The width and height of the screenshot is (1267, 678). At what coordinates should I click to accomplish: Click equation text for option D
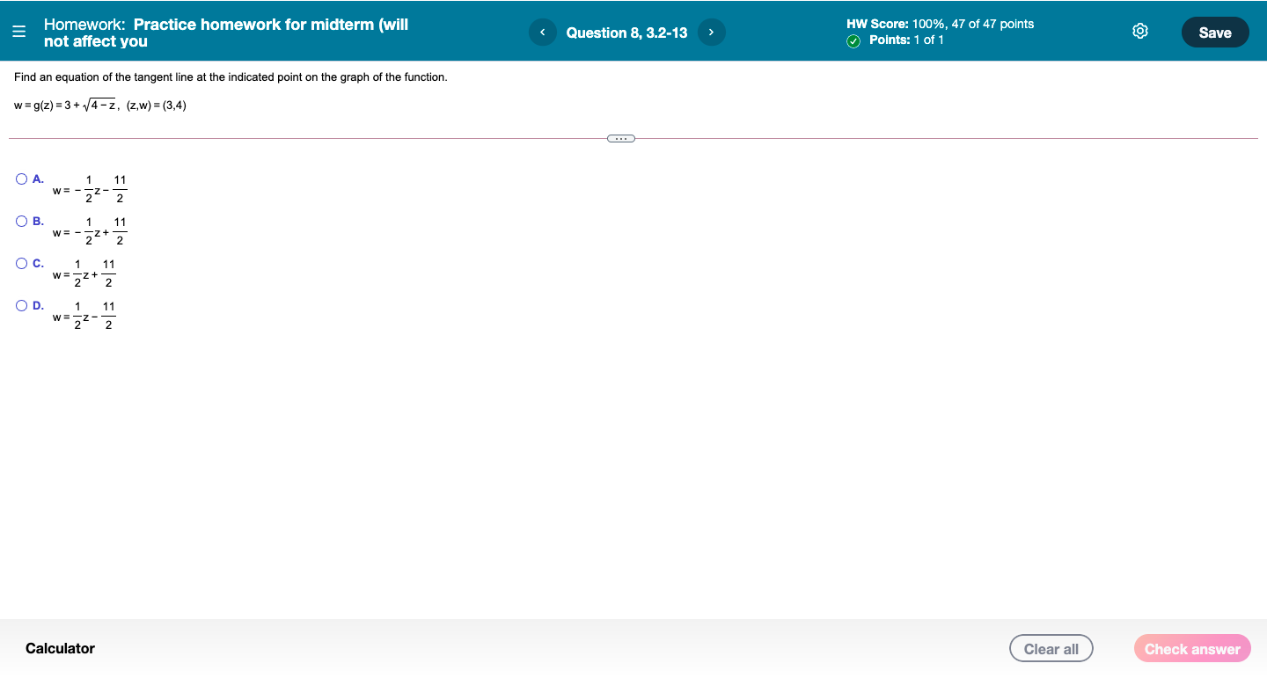pyautogui.click(x=84, y=316)
